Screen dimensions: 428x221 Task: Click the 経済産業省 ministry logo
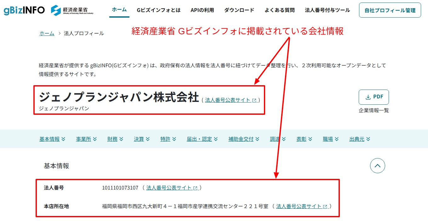click(71, 9)
